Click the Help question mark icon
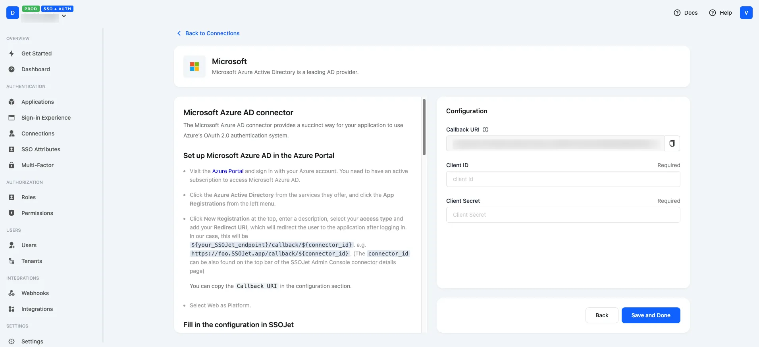759x347 pixels. click(x=713, y=13)
